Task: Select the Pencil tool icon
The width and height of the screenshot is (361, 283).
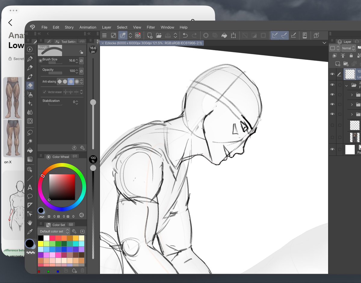Action: [x=30, y=68]
